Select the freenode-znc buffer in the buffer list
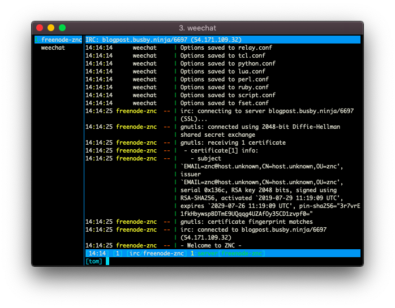The image size is (395, 308). [x=58, y=40]
